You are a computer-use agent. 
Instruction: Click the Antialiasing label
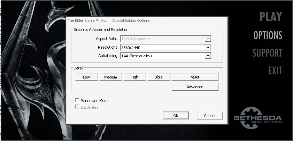[x=108, y=56]
